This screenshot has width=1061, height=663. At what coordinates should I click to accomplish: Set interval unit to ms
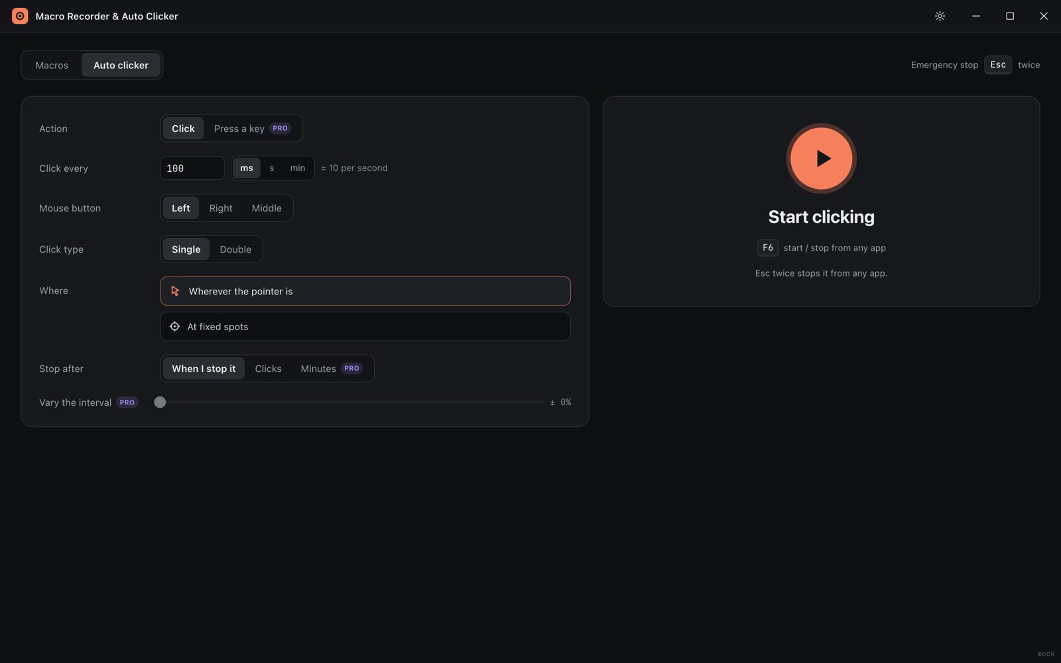coord(247,168)
